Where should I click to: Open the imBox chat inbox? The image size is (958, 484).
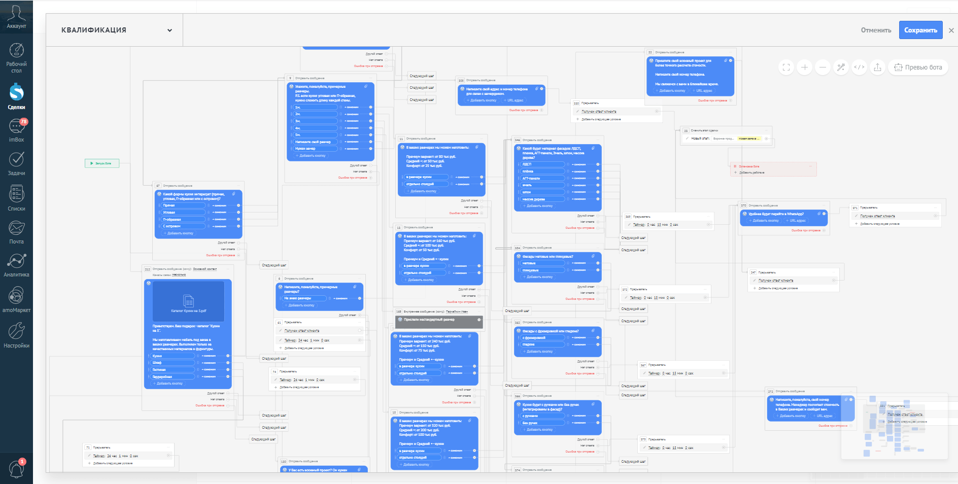click(x=16, y=130)
